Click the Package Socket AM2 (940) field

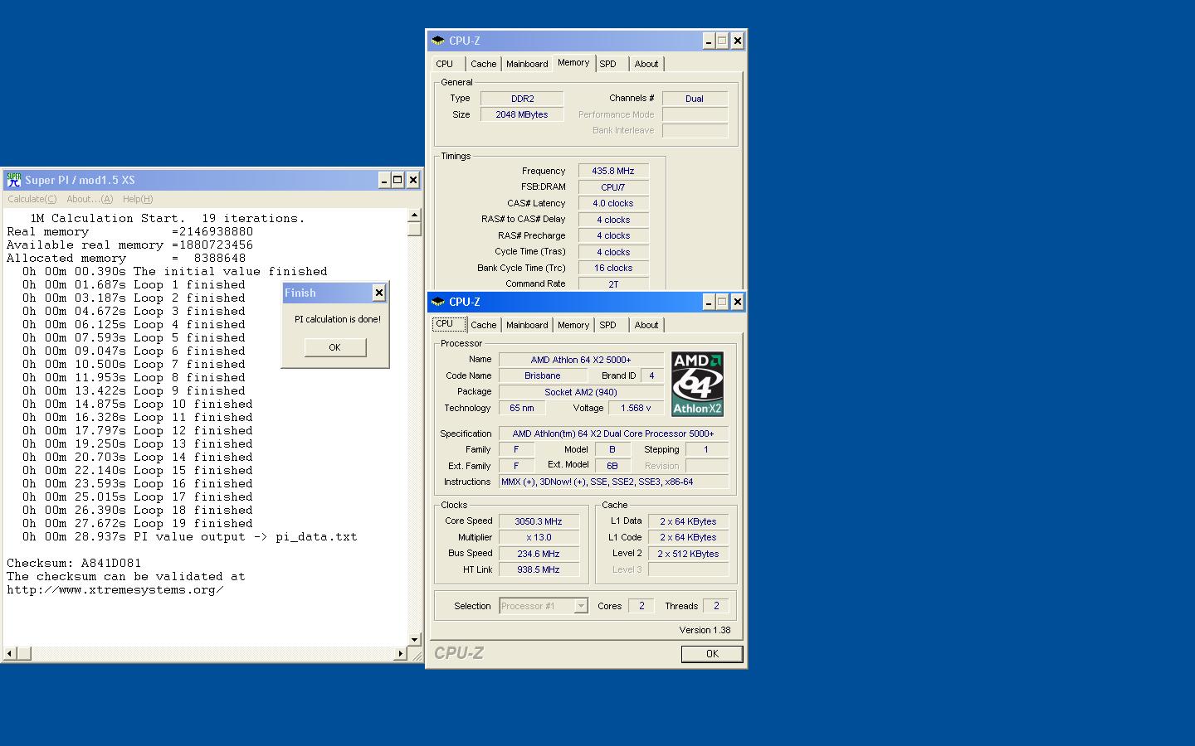tap(581, 392)
